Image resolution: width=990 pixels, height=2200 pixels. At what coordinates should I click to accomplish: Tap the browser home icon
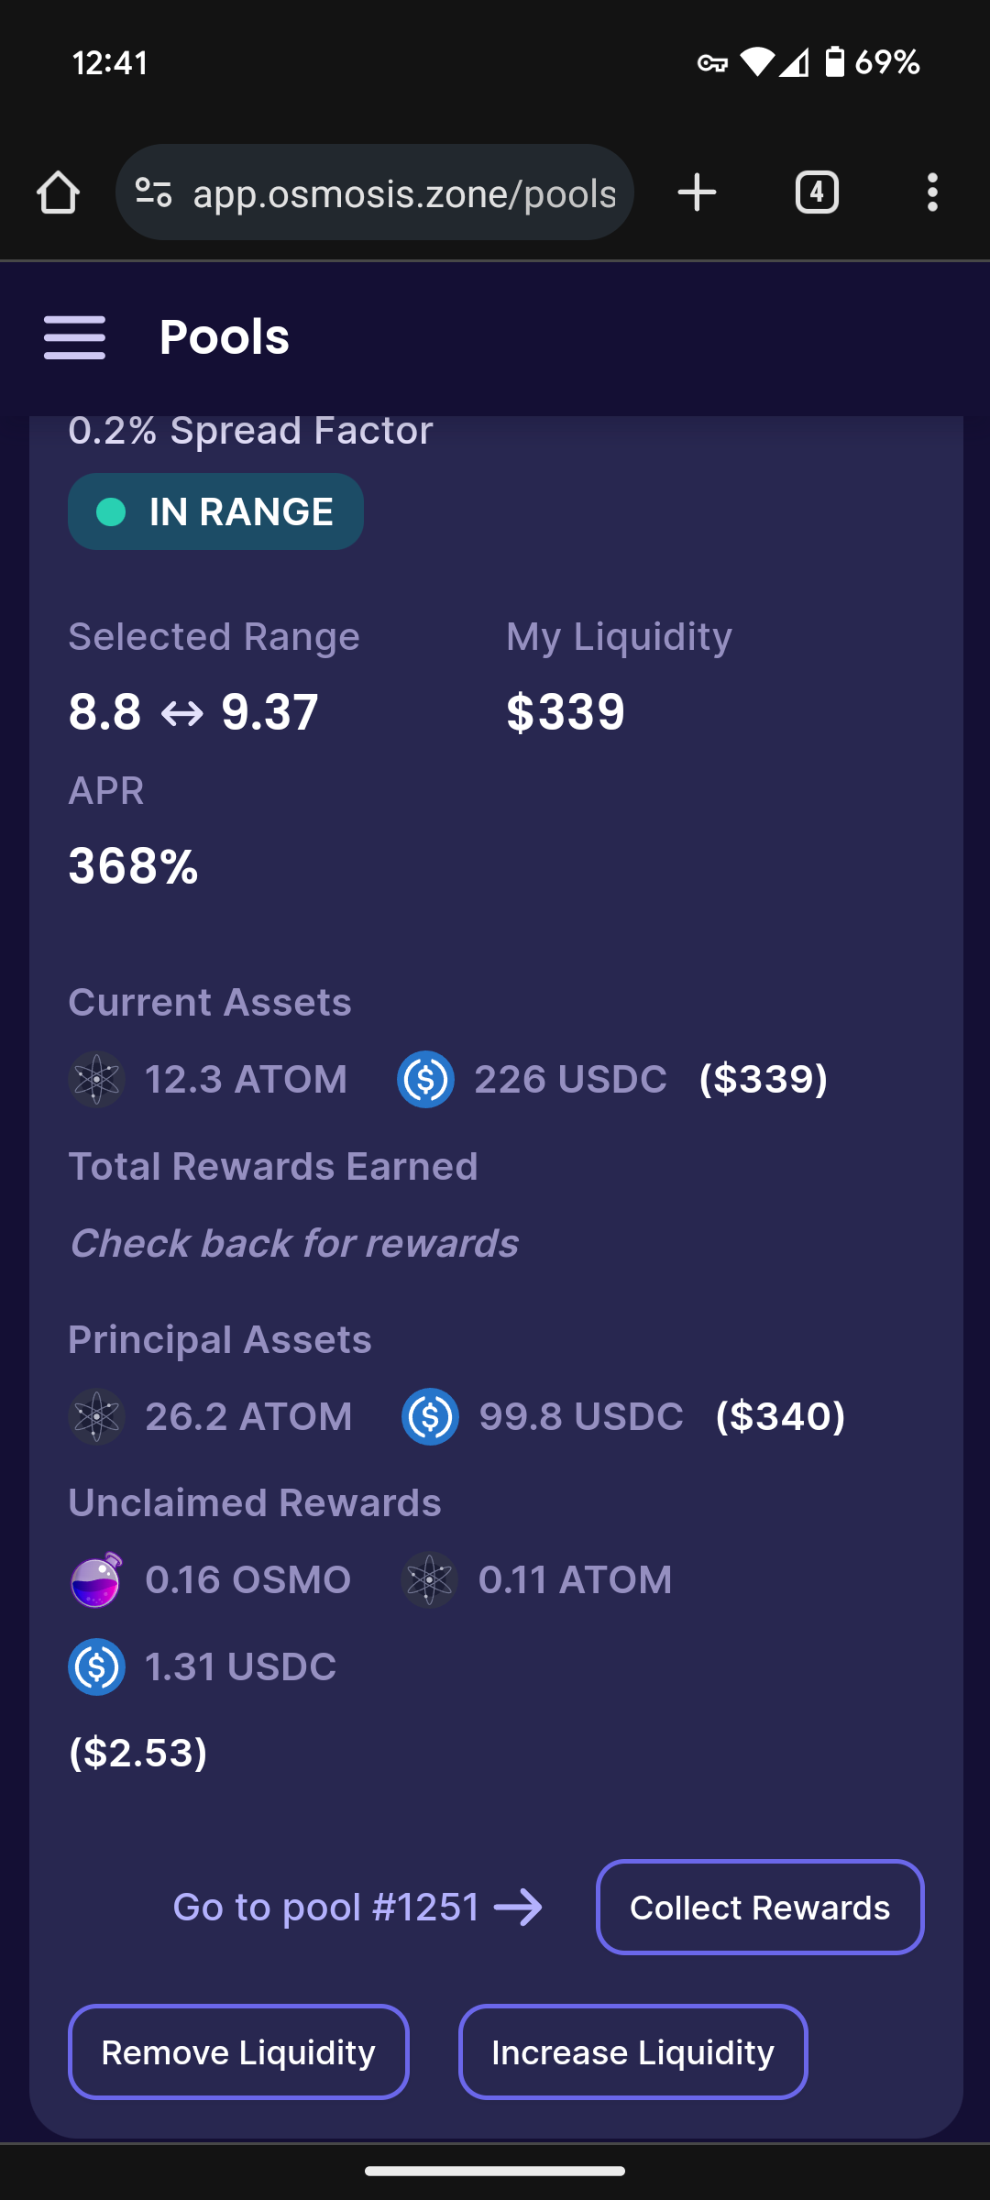(x=58, y=192)
